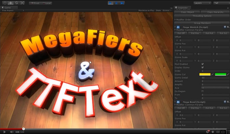This screenshot has width=230, height=134.
Task: Toggle Pivot handle position mode
Action: click(x=35, y=3)
